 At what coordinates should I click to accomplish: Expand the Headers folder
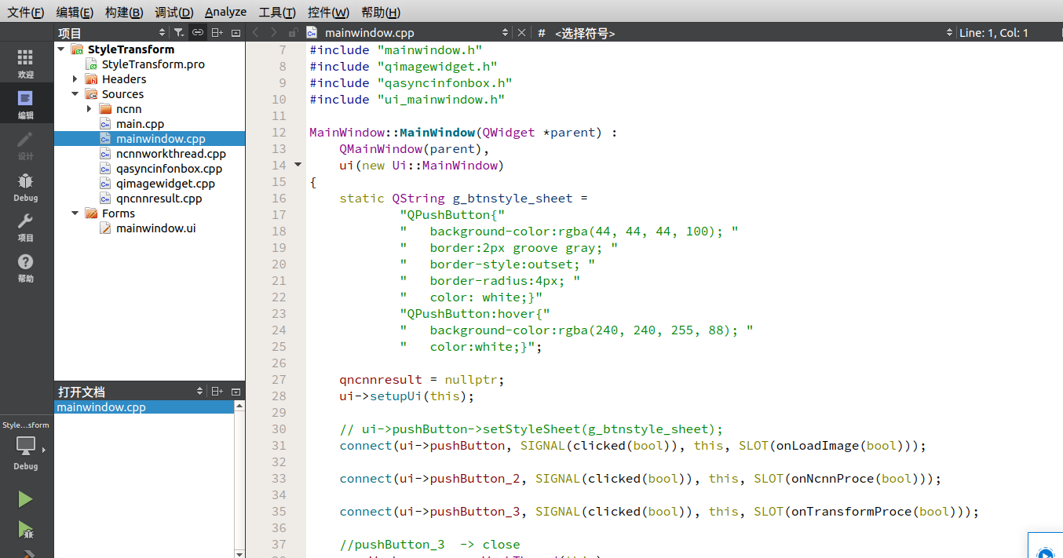coord(75,79)
